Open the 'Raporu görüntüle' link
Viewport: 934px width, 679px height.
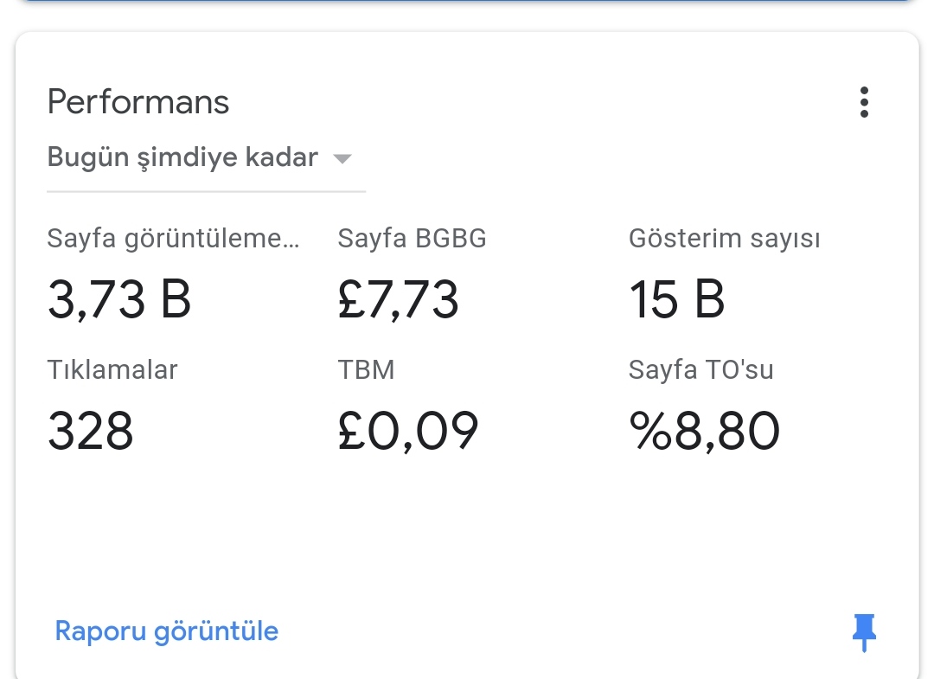click(x=167, y=631)
